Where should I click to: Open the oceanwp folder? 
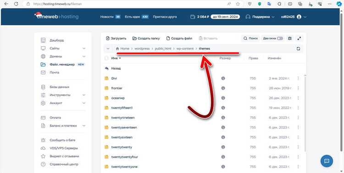pos(118,98)
